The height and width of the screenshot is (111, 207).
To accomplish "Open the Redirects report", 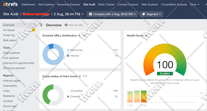I will click(x=9, y=96).
